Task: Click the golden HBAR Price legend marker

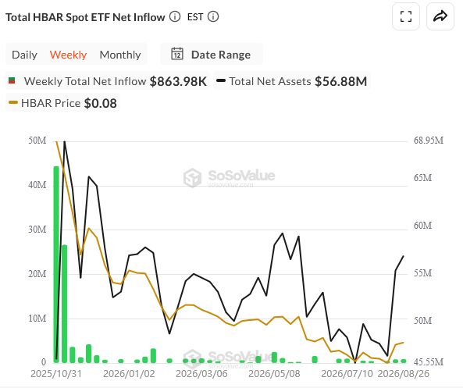Action: [13, 103]
